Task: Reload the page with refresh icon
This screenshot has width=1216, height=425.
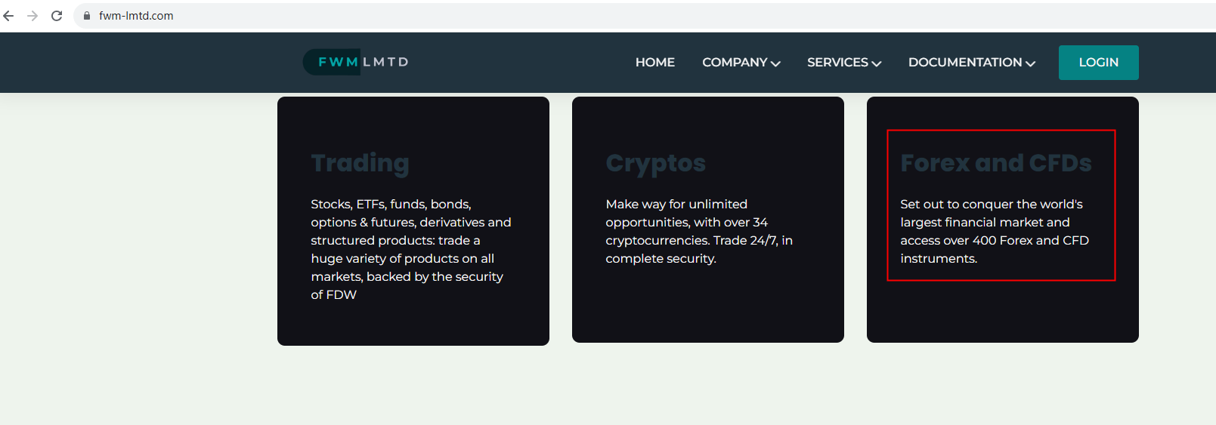Action: pyautogui.click(x=57, y=16)
